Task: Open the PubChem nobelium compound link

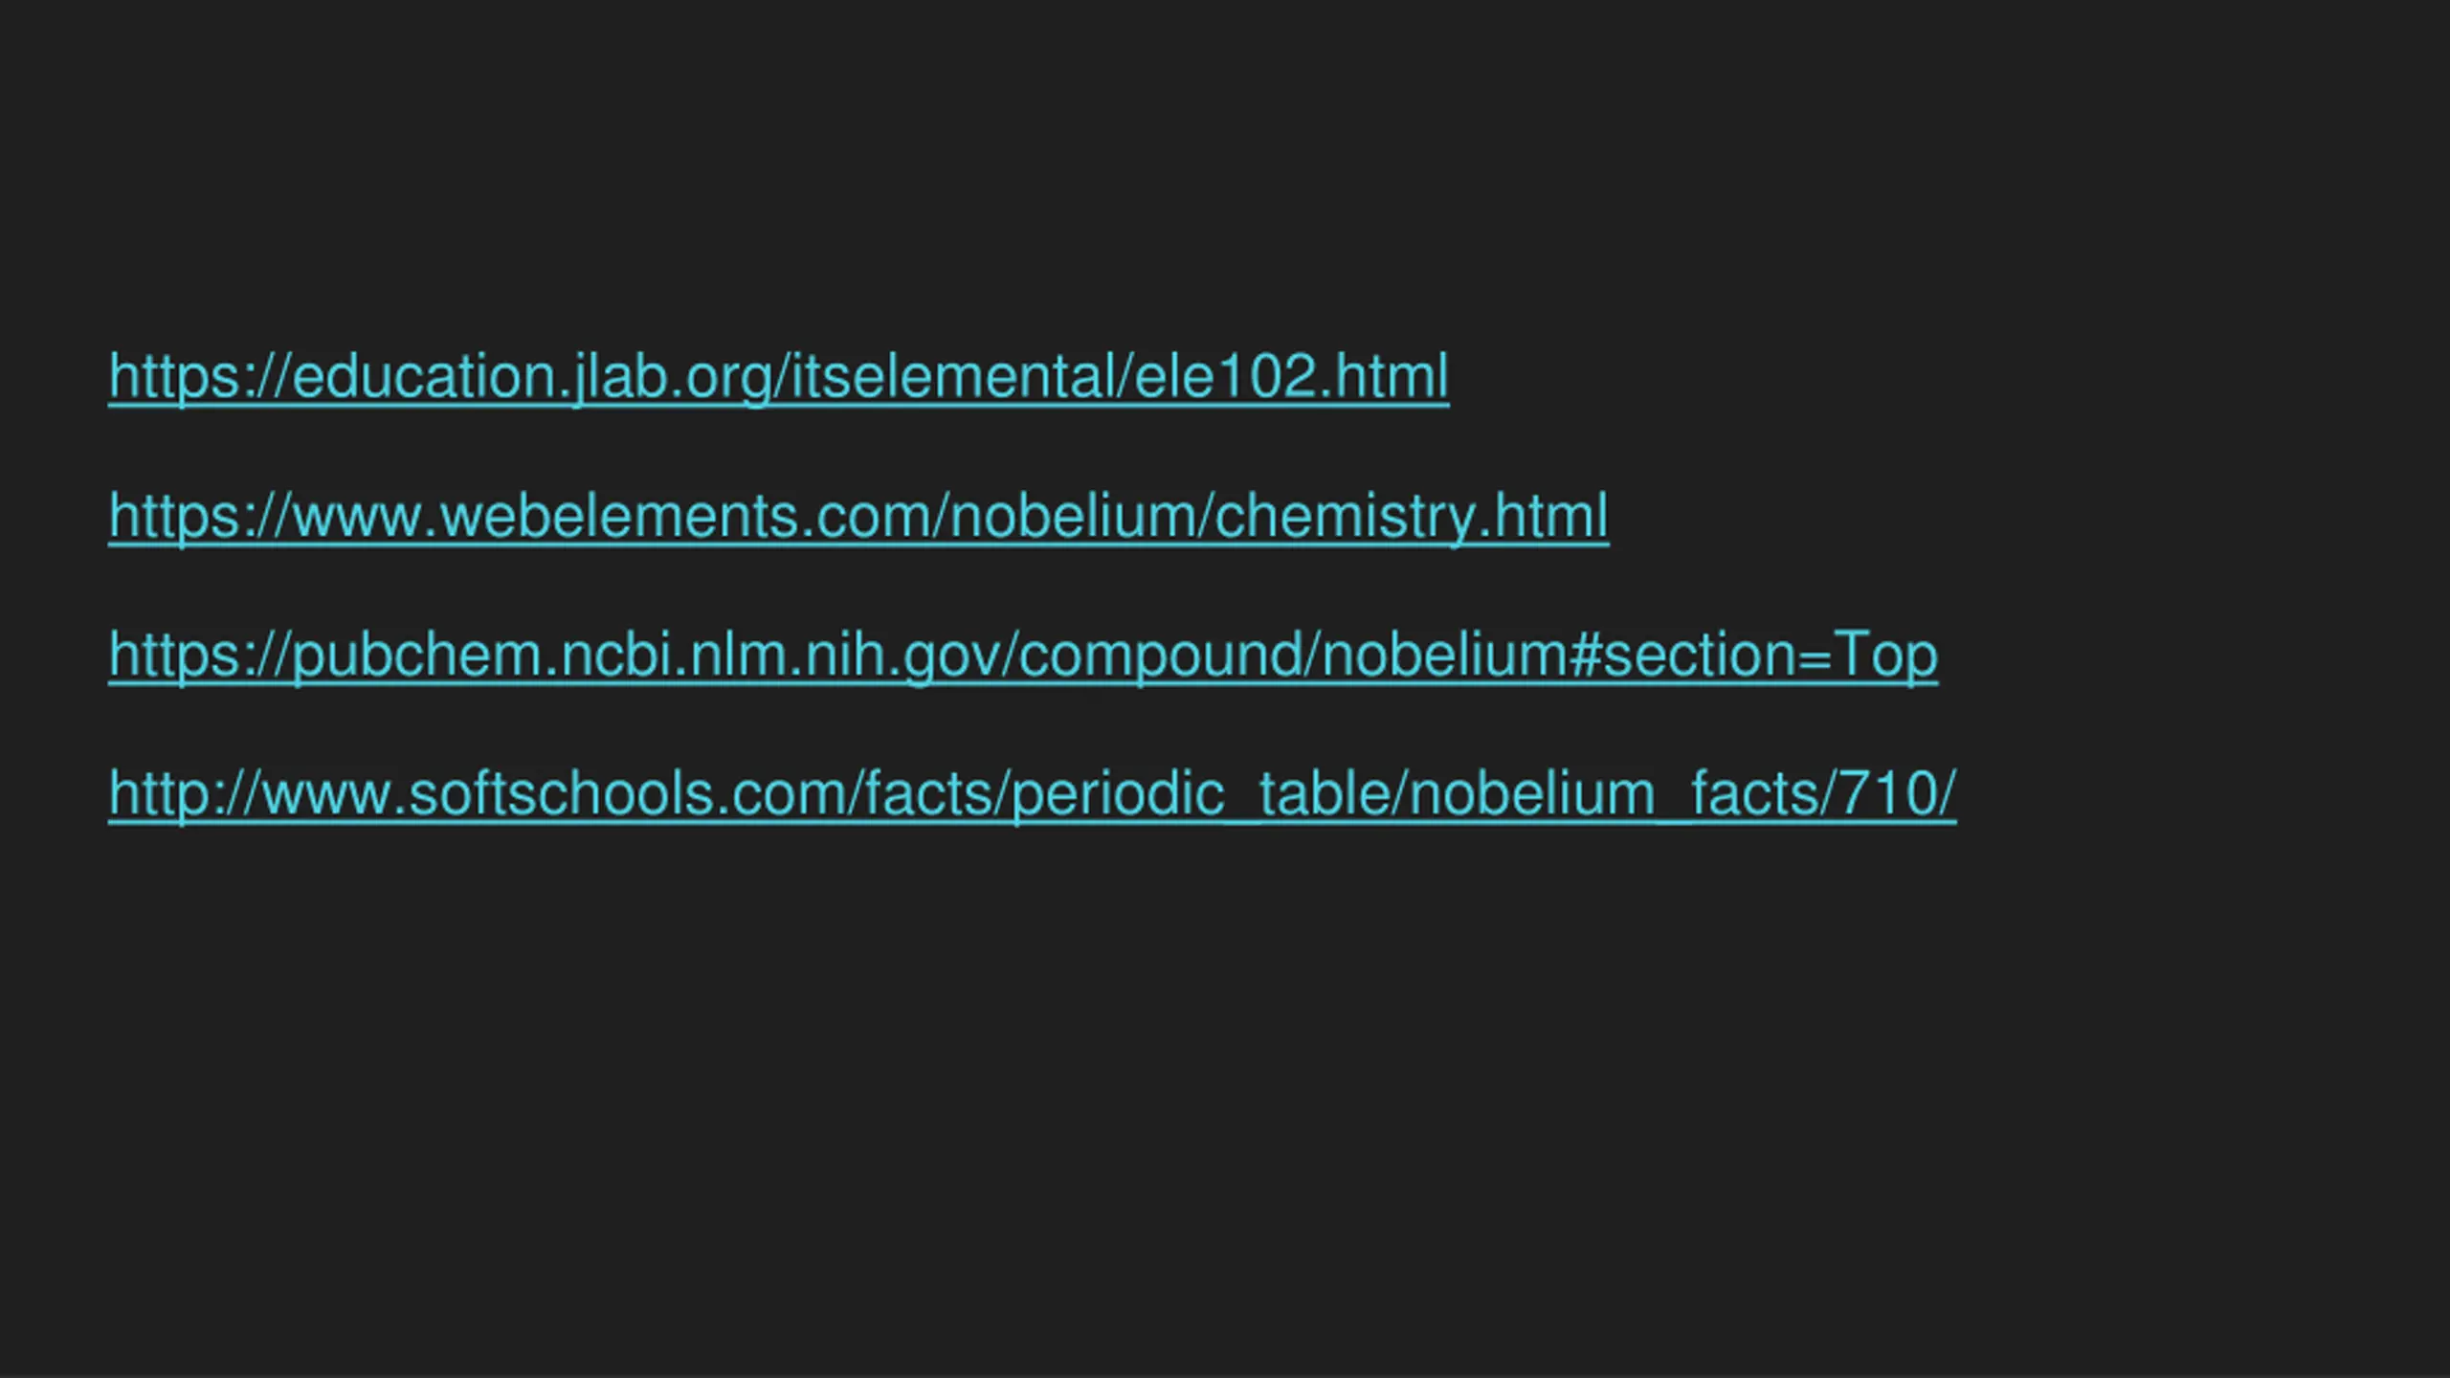Action: 1023,656
